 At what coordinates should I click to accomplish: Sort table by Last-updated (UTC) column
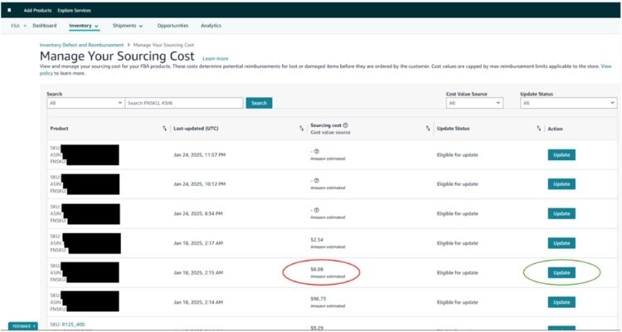click(302, 129)
